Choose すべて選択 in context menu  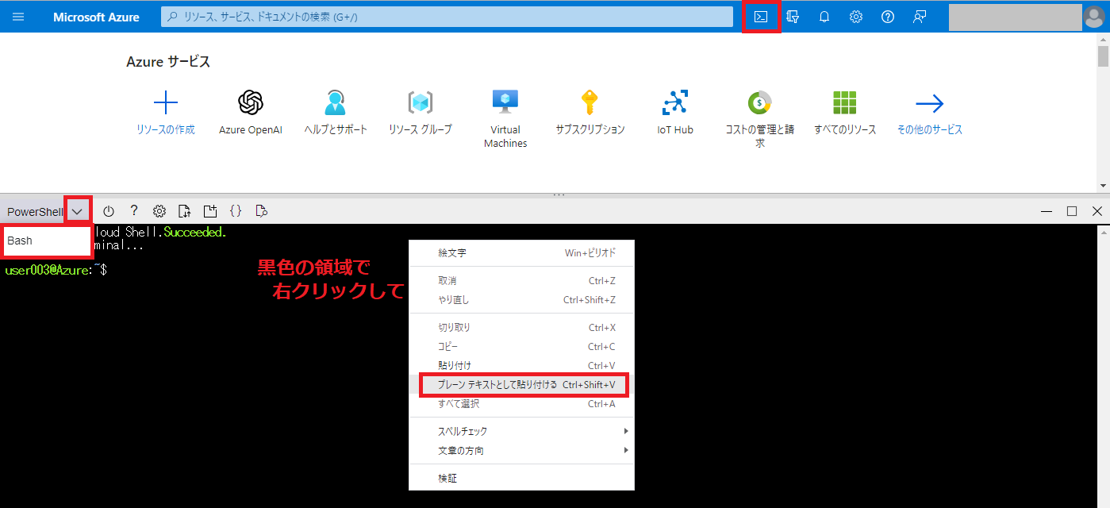(521, 404)
